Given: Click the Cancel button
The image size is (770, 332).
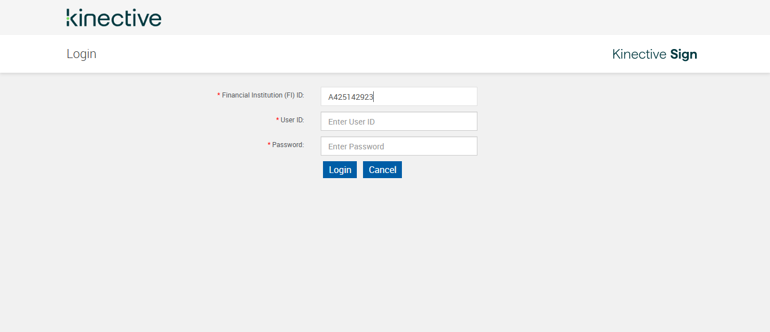Looking at the screenshot, I should click(382, 170).
